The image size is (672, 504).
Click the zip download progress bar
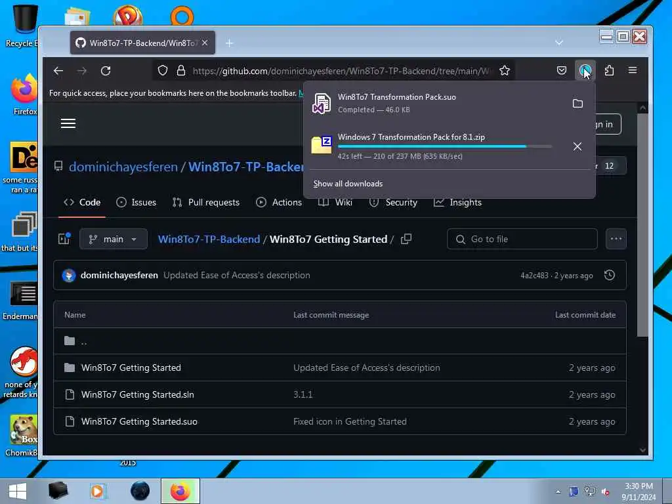(x=444, y=146)
